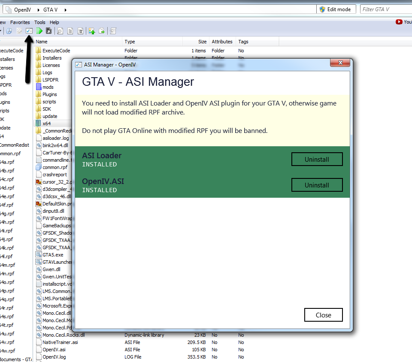Select x64a.rpf in the left tree
The height and width of the screenshot is (362, 412).
(7, 162)
